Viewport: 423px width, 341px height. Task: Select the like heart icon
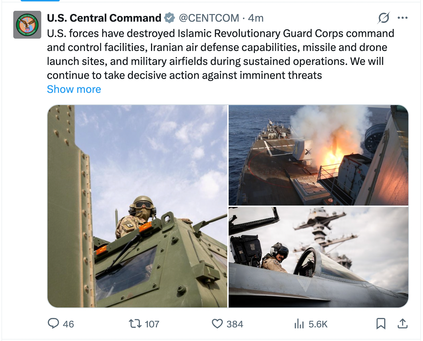(x=217, y=324)
